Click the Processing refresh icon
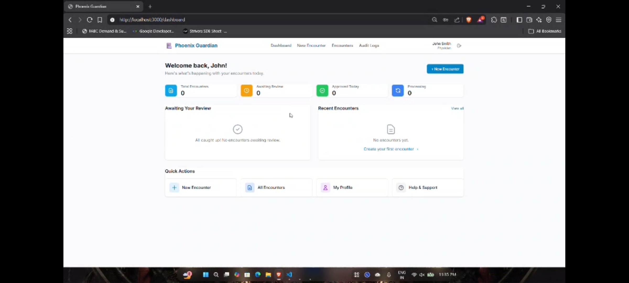Image resolution: width=629 pixels, height=283 pixels. [x=398, y=91]
